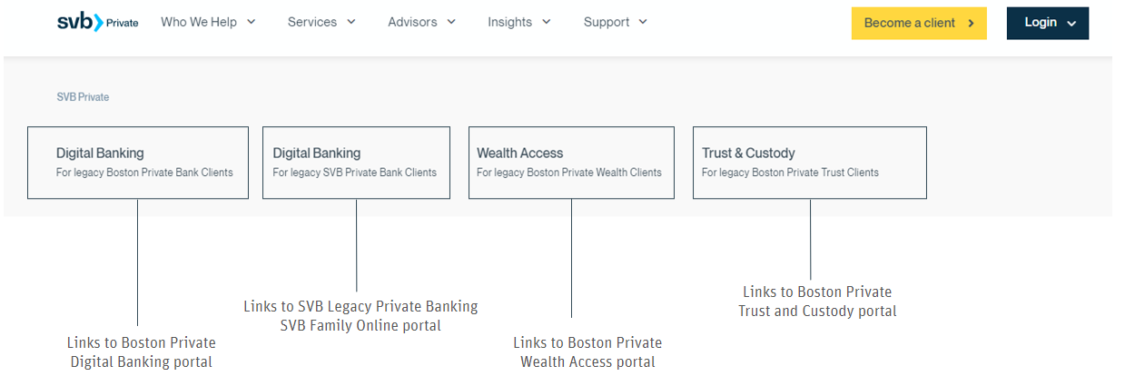Open the Wealth Access card

click(x=571, y=163)
